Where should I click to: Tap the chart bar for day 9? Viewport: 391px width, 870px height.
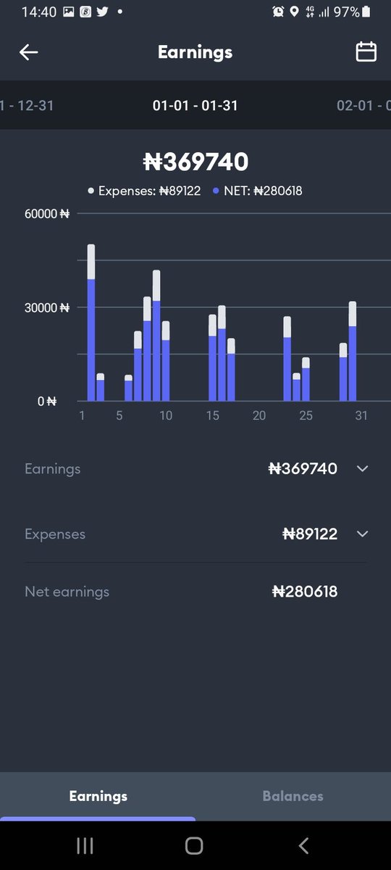(156, 336)
